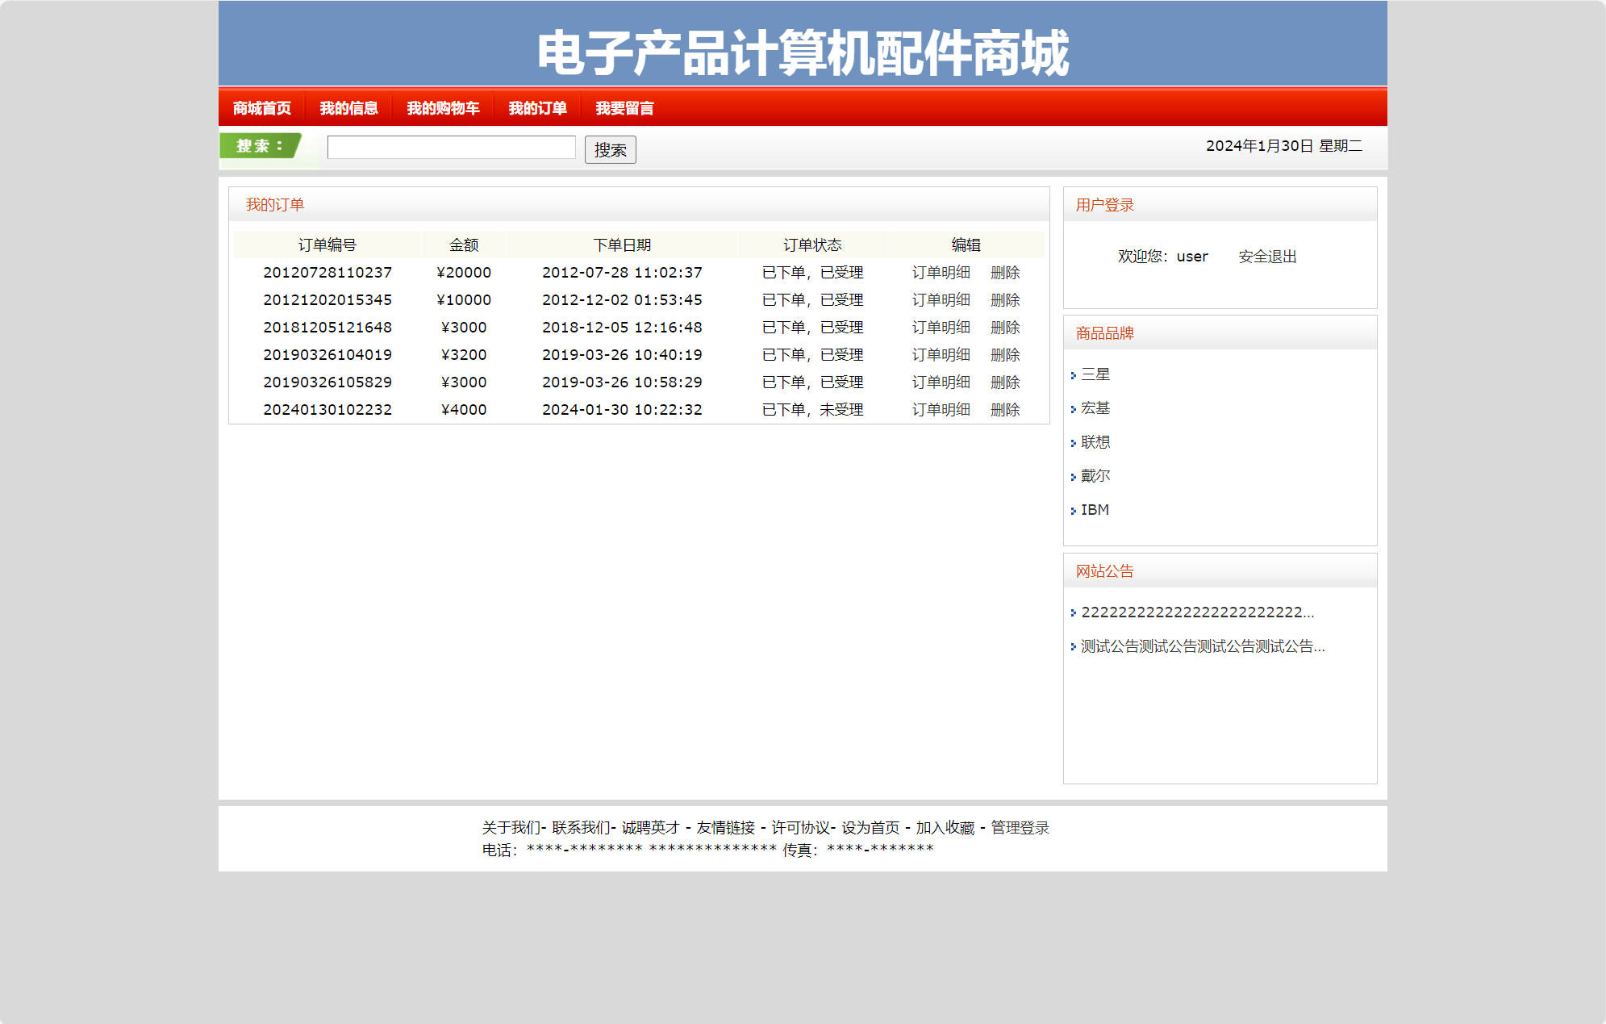Click 加入收藏 in the footer

coord(945,828)
